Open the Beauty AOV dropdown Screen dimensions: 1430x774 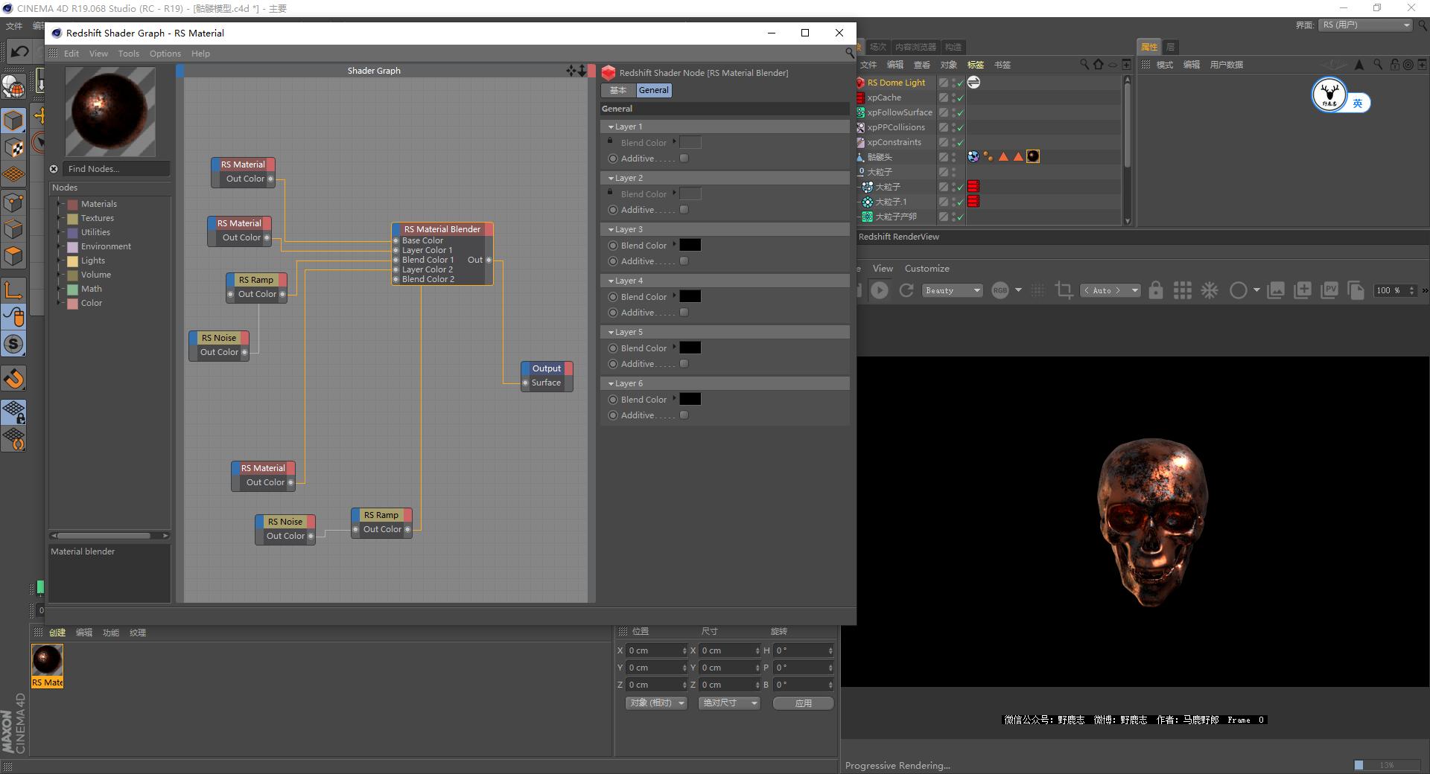(953, 290)
